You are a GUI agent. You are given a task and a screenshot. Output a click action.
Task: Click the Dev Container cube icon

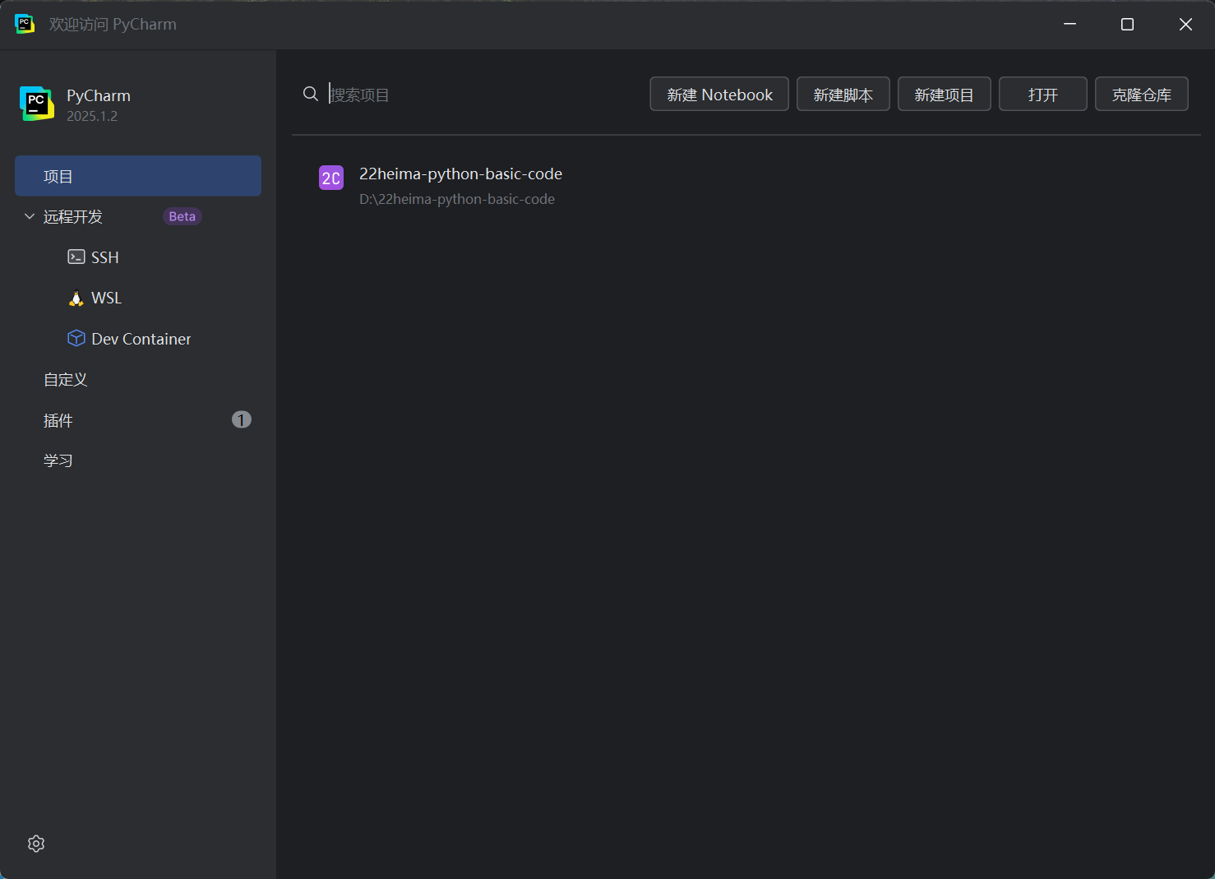point(76,338)
